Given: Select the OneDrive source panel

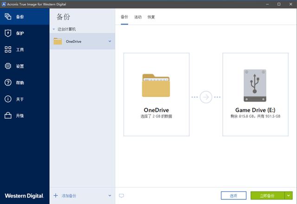Looking at the screenshot, I should (156, 95).
